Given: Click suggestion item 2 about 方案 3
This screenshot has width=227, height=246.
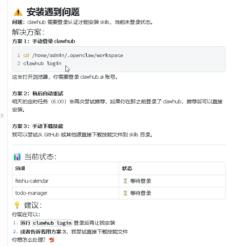Looking at the screenshot, I should pos(74,232).
